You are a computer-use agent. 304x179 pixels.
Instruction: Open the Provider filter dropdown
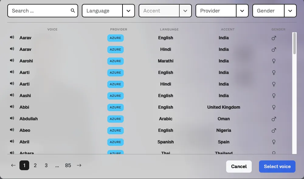(222, 11)
